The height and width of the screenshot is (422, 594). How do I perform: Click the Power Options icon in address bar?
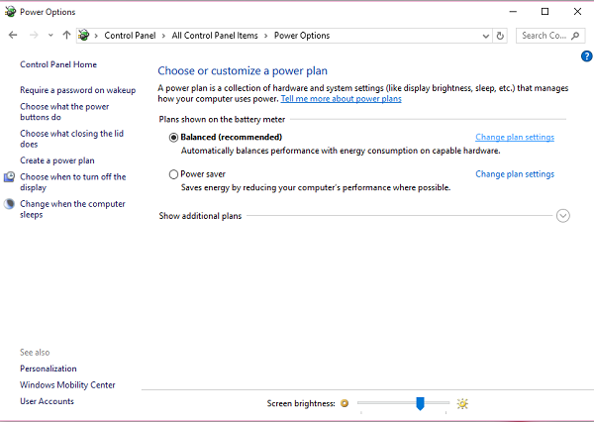(86, 36)
